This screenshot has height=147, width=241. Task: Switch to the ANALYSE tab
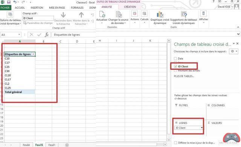pyautogui.click(x=107, y=7)
